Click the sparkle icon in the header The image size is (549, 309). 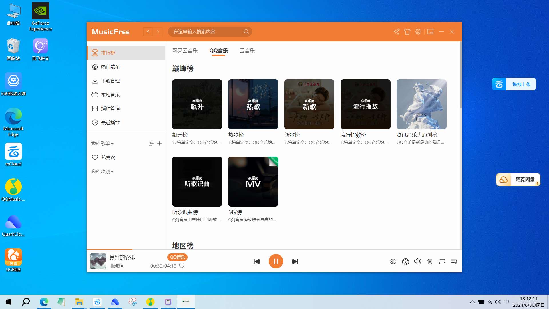click(397, 32)
